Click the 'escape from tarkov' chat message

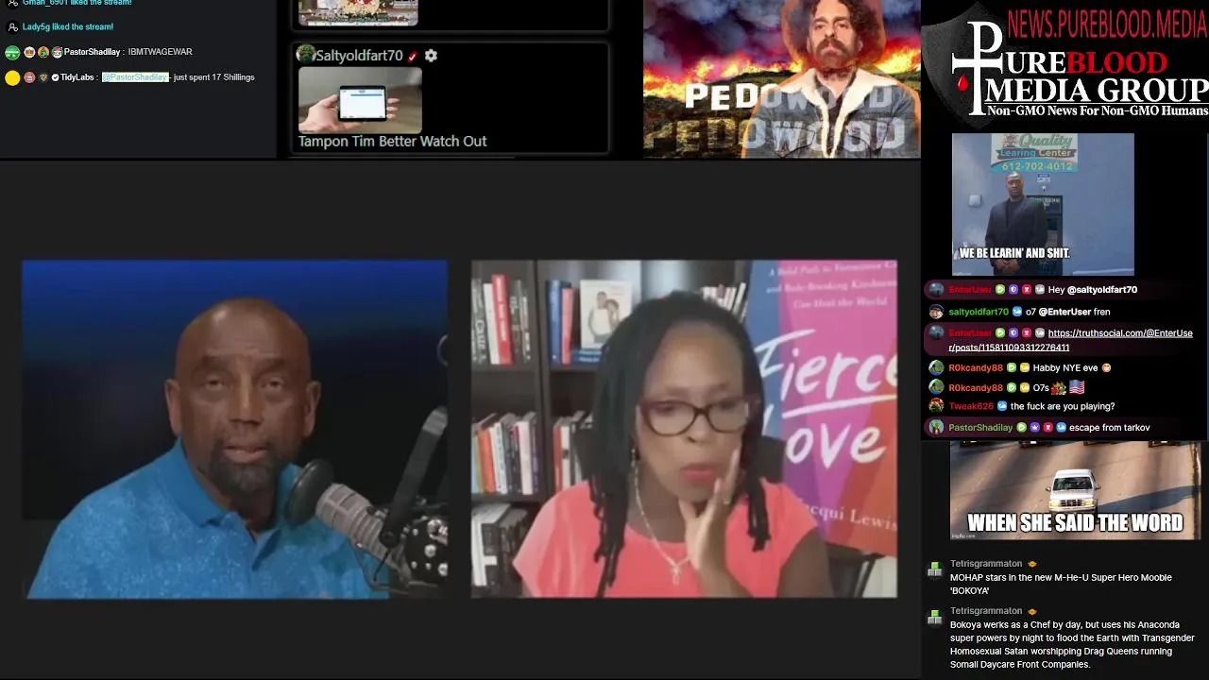(x=1110, y=428)
